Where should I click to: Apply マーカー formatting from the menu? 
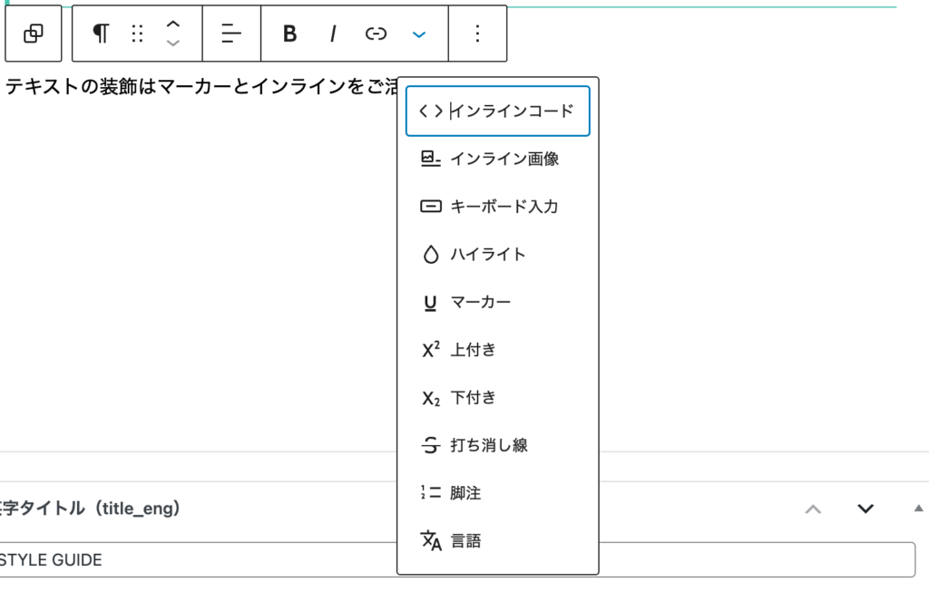pyautogui.click(x=498, y=302)
